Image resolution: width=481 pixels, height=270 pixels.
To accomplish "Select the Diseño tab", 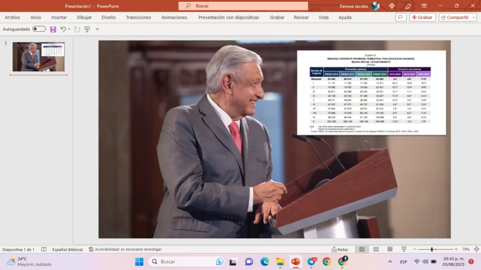I will click(109, 17).
